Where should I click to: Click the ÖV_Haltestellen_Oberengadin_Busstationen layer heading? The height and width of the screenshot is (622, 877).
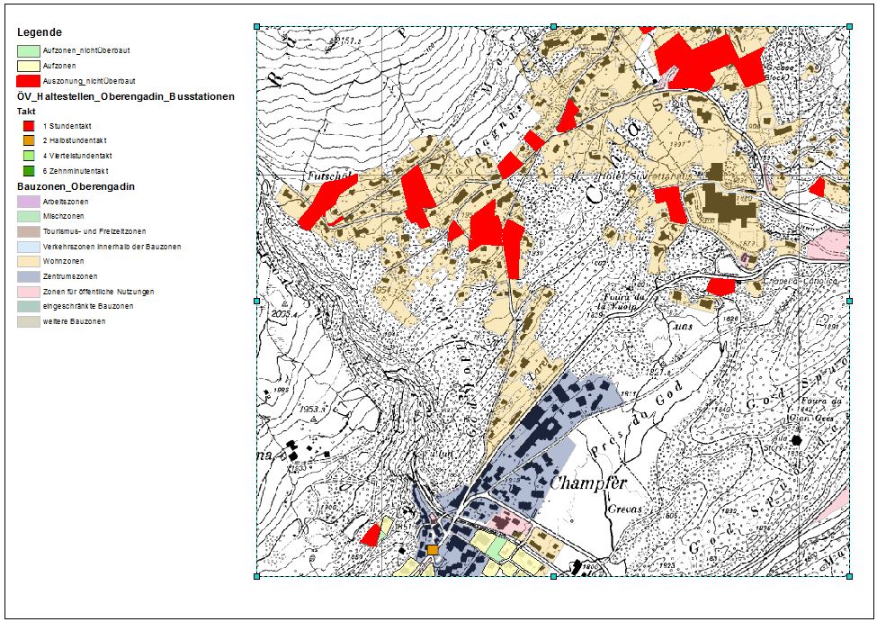[125, 95]
